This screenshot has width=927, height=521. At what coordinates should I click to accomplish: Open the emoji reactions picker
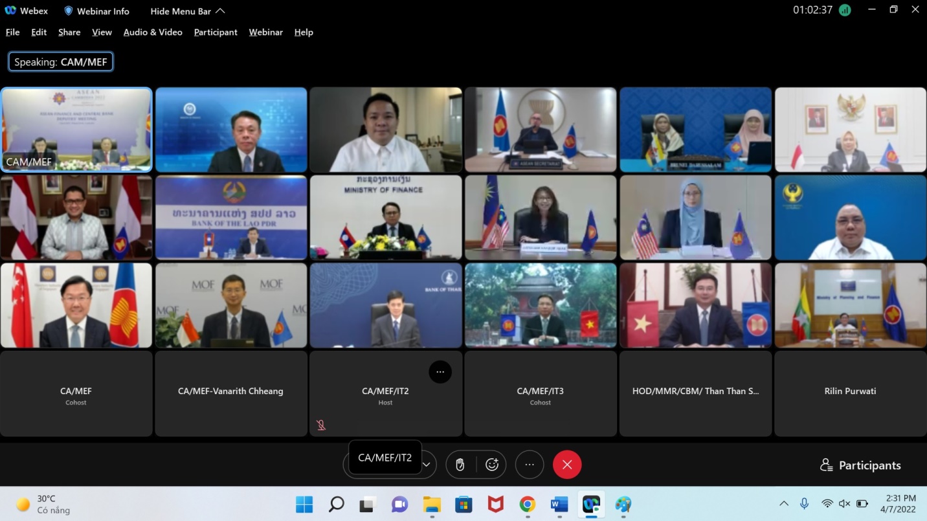492,465
